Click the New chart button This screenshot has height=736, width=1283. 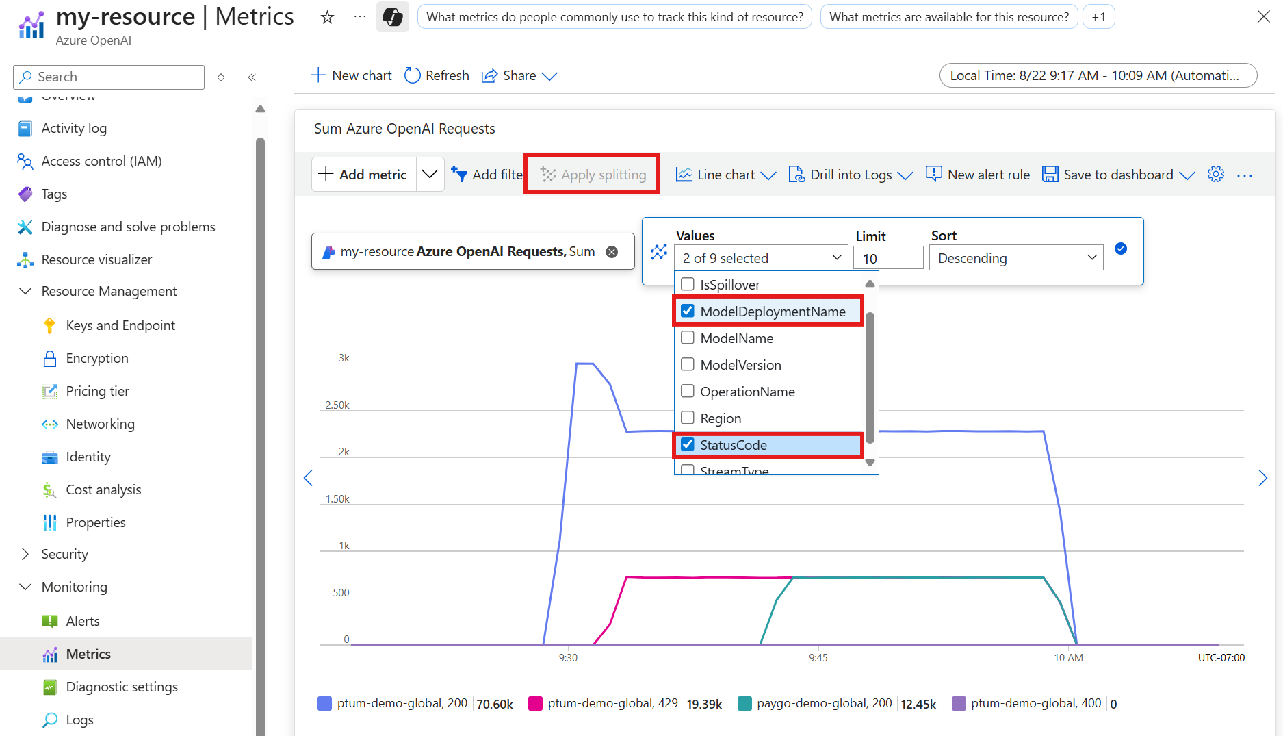pos(351,75)
